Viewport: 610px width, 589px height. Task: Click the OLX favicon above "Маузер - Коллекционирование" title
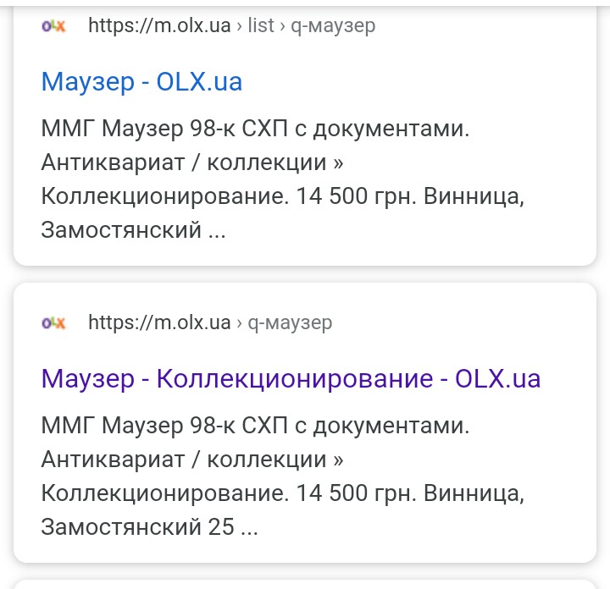click(x=53, y=322)
